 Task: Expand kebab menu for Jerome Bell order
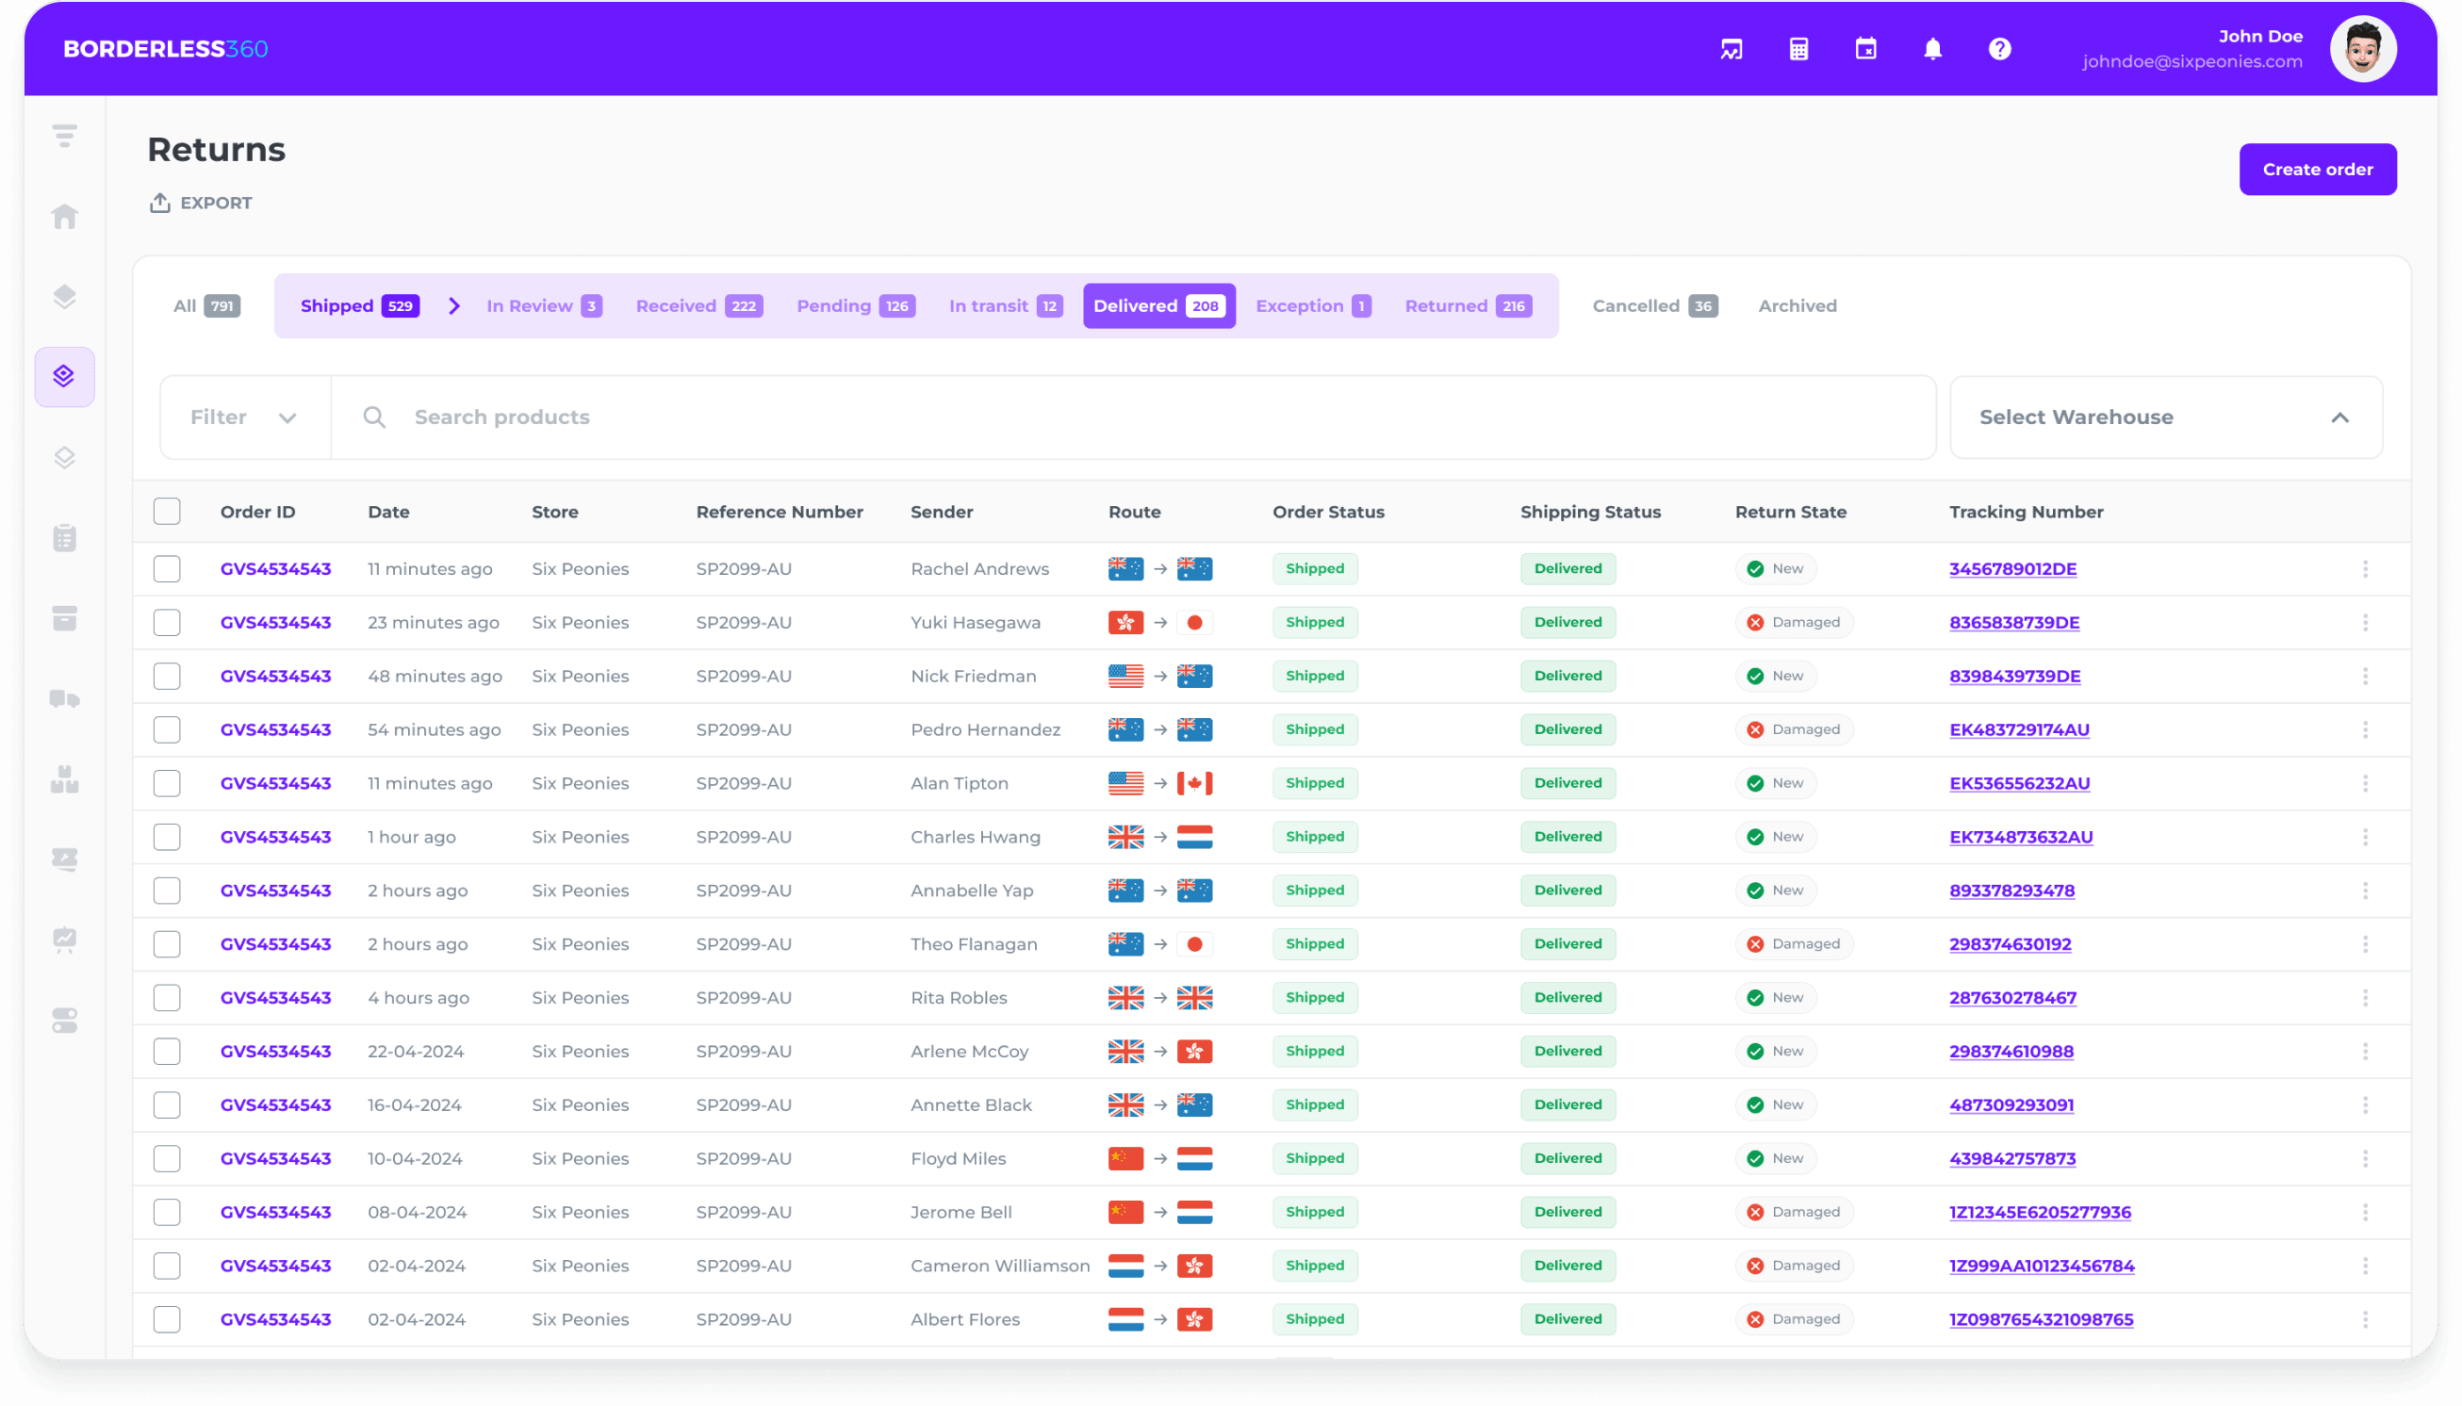point(2366,1214)
